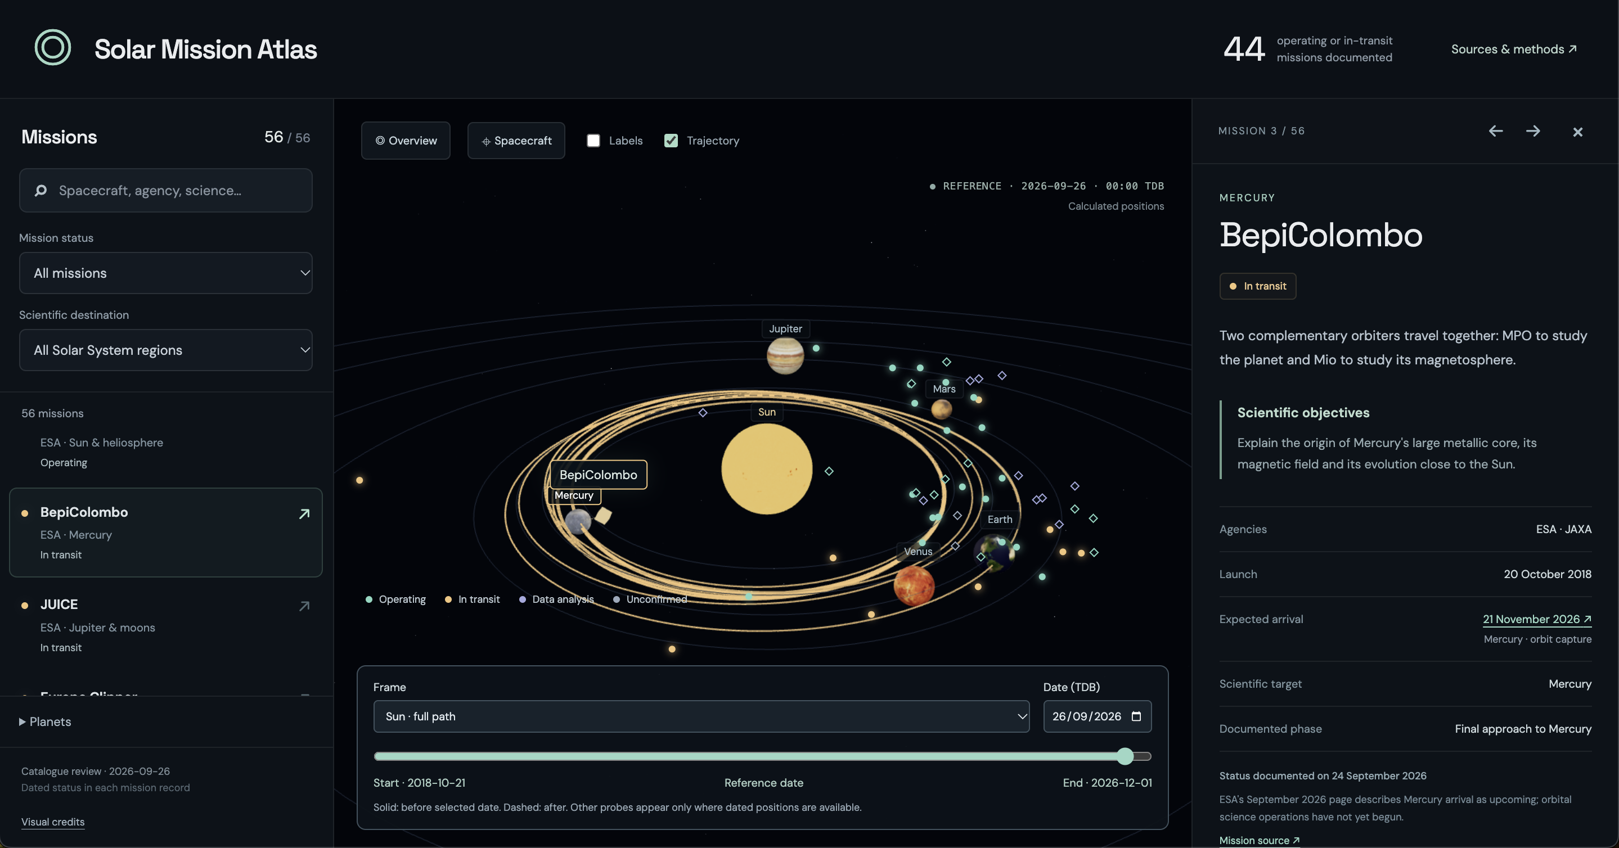Open the Scientific destination dropdown
1619x848 pixels.
click(166, 350)
